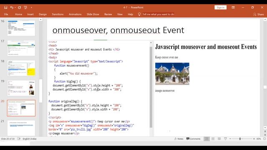Screen dimensions: 267x150
Task: Go to next slide double-arrow button
Action: click(265, 135)
